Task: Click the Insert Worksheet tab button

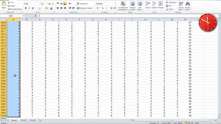Action: pos(40,120)
